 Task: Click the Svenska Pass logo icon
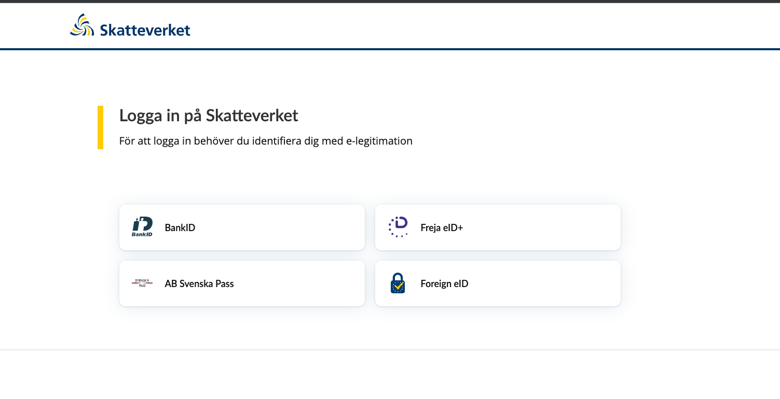[x=142, y=283]
